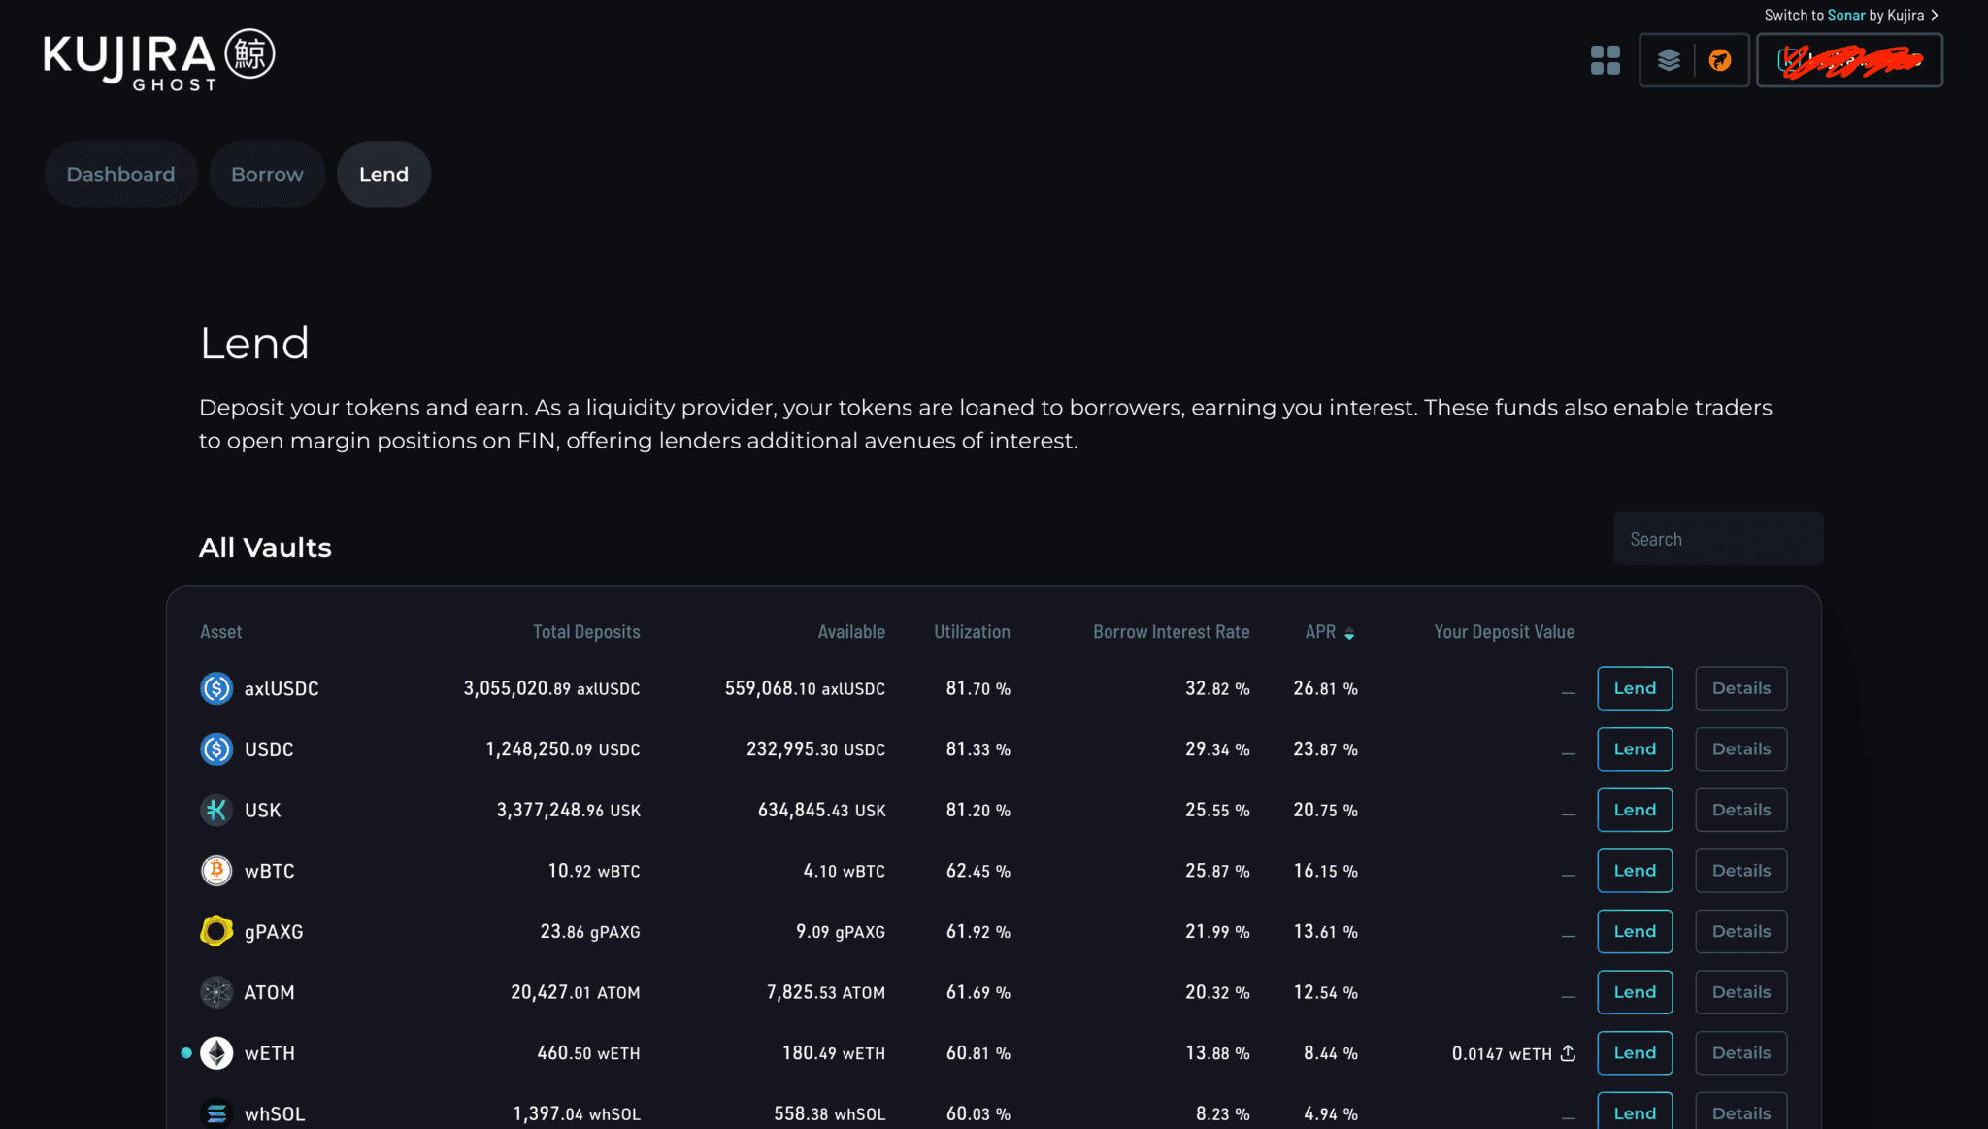
Task: Click the 25.87 % borrow rate
Action: click(1217, 871)
